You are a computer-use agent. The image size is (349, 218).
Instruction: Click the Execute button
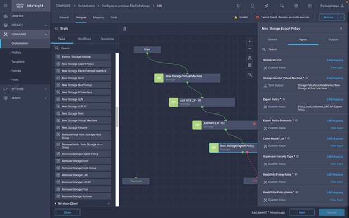[x=332, y=212]
